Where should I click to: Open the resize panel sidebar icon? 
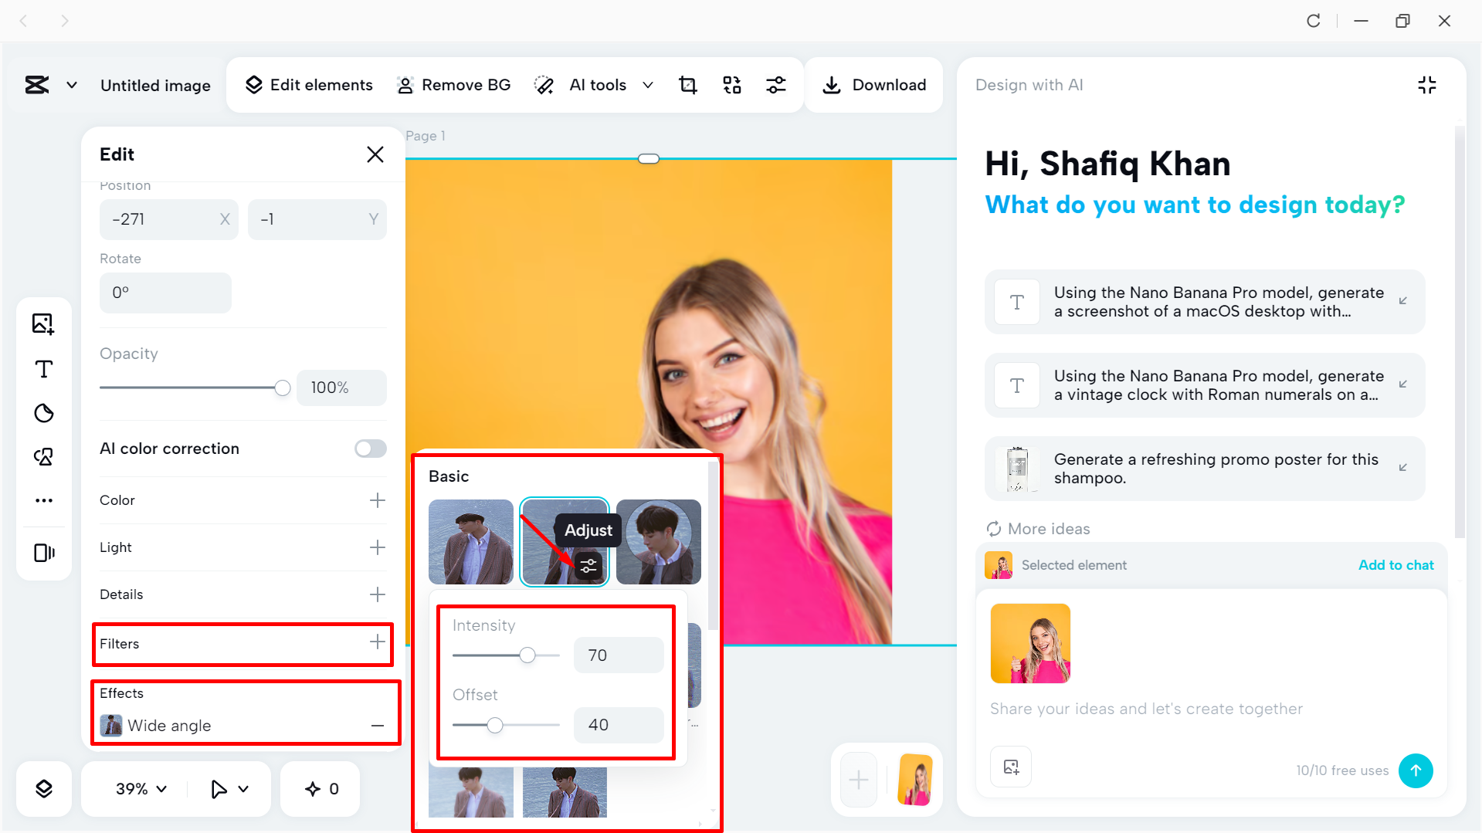tap(44, 552)
